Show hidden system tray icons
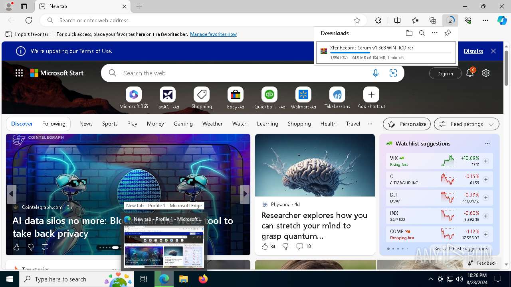Viewport: 511px width, 287px height. pyautogui.click(x=430, y=279)
